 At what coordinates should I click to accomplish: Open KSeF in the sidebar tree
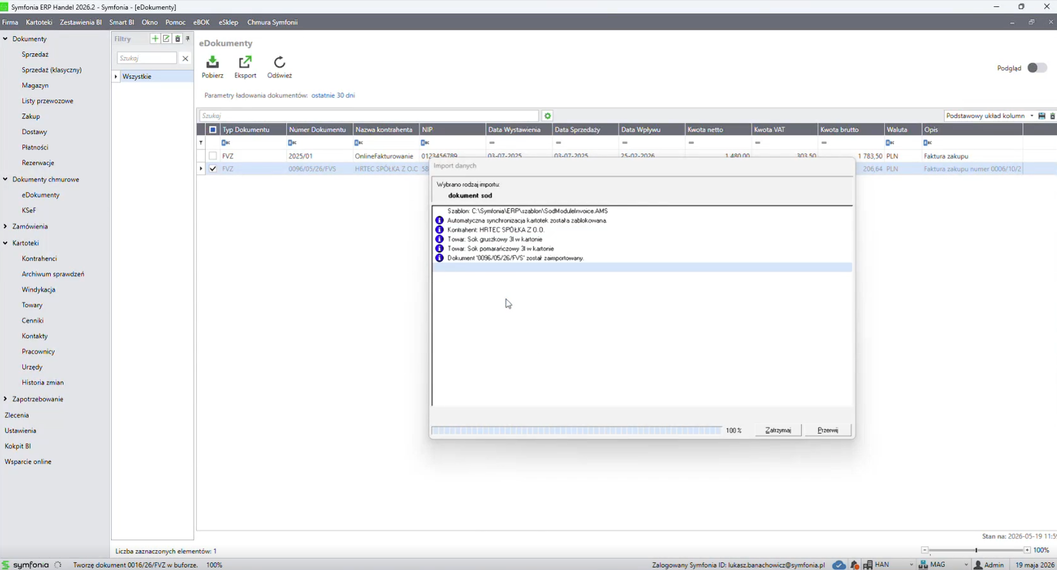[29, 211]
